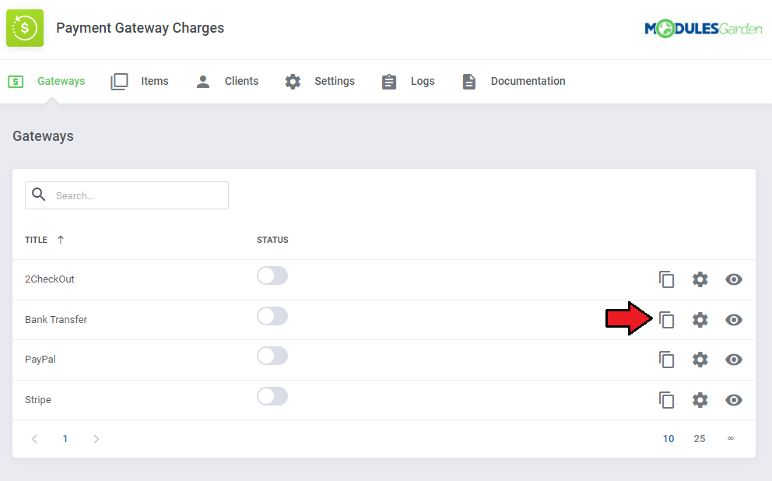Enable the PayPal status switch
Screen dimensions: 772x481
[272, 356]
